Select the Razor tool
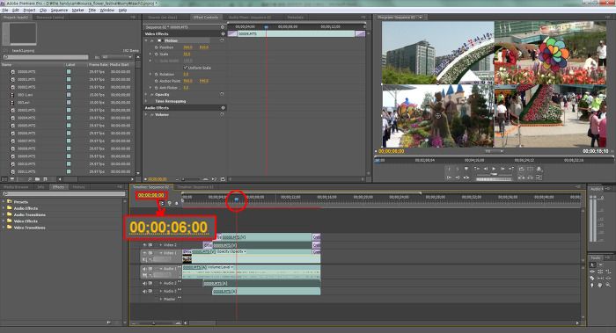 [592, 279]
